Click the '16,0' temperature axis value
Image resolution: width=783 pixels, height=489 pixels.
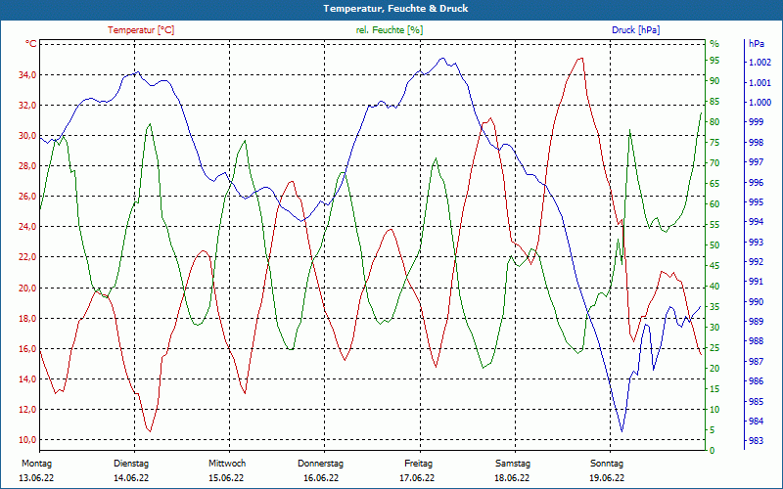[x=27, y=349]
